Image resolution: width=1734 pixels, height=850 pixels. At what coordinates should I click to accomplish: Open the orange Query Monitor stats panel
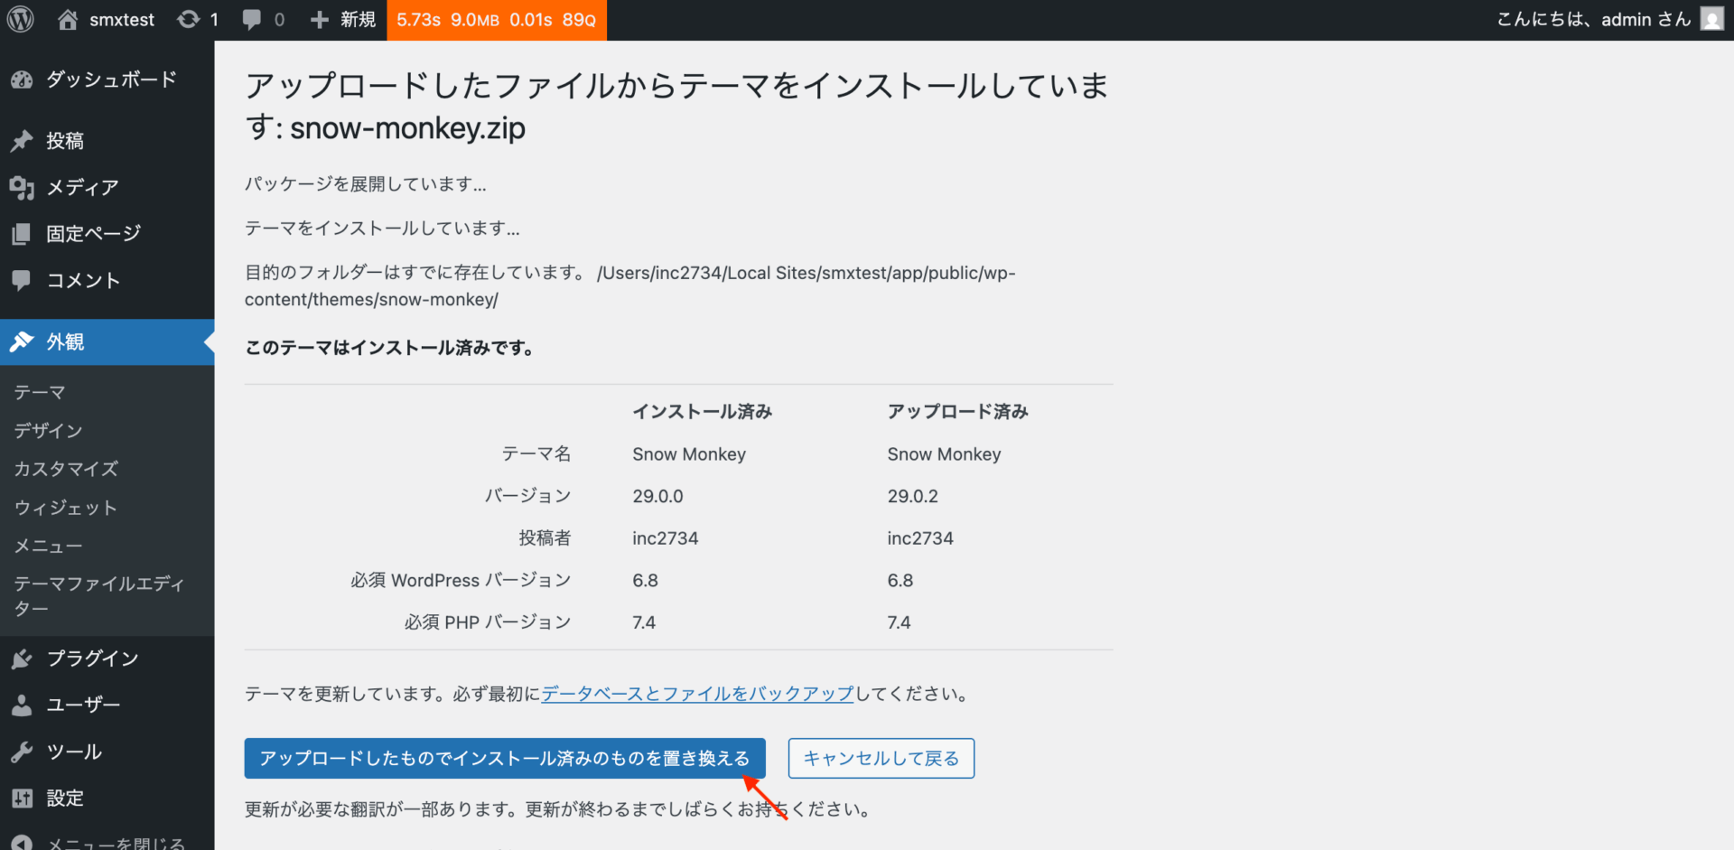click(x=497, y=20)
